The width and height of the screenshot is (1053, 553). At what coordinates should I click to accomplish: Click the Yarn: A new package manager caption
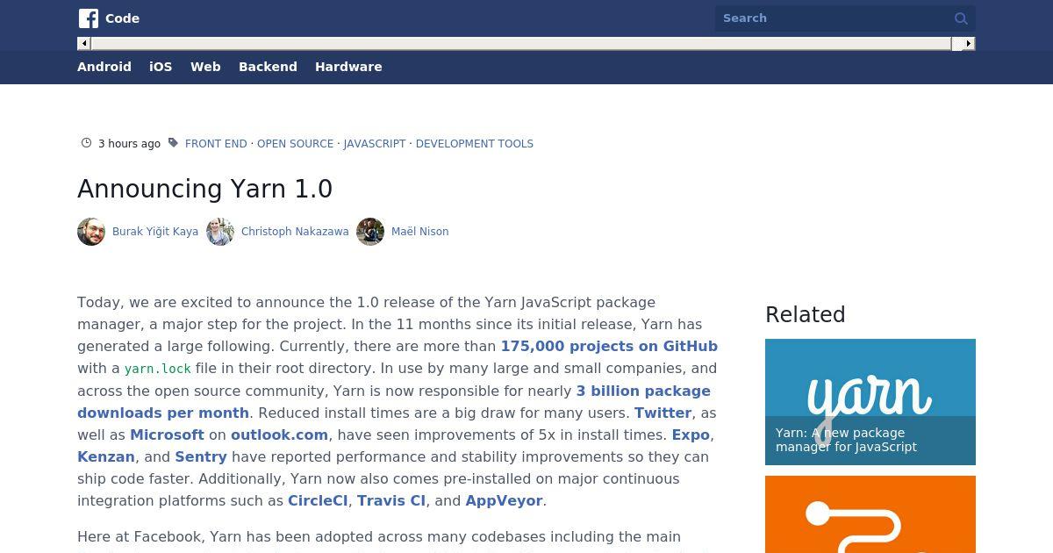pos(846,440)
